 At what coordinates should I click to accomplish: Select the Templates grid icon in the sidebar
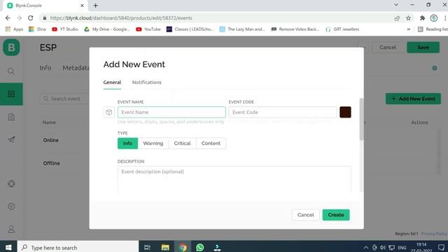tap(11, 94)
